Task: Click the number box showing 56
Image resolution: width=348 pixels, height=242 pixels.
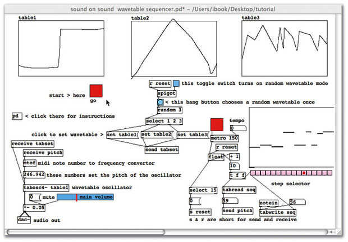Action: [297, 202]
